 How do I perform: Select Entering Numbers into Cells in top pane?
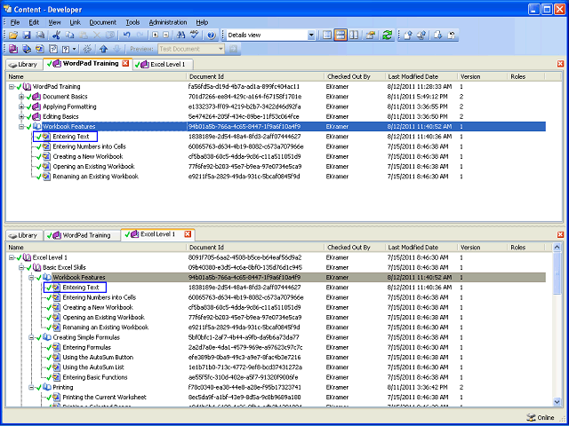pyautogui.click(x=89, y=146)
